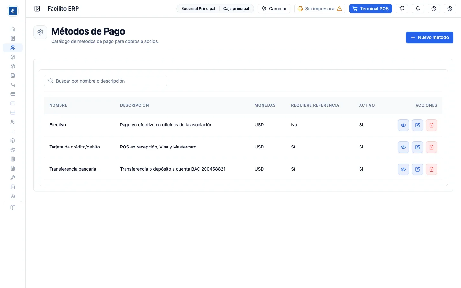Click the MONEDAS column header
This screenshot has width=461, height=288.
coord(265,105)
